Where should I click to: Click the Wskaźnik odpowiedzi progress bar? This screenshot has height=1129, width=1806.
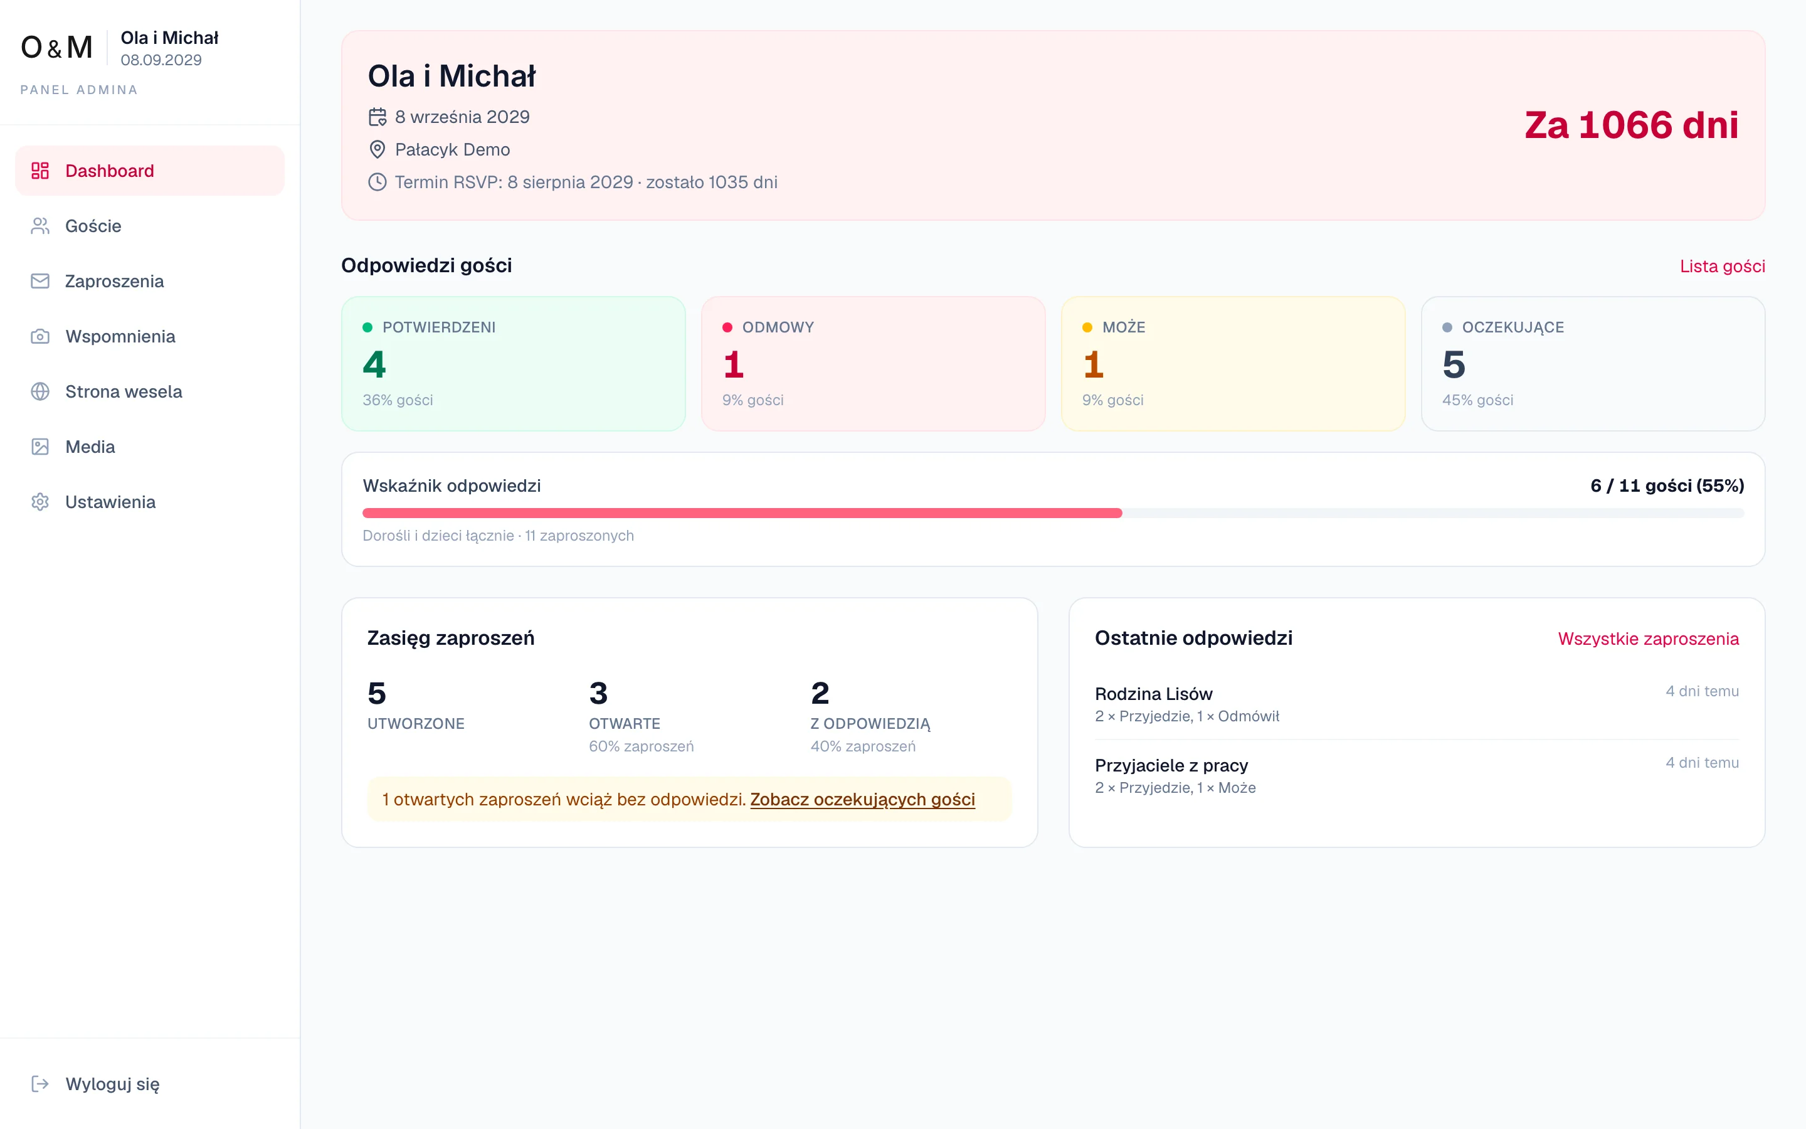[1053, 514]
